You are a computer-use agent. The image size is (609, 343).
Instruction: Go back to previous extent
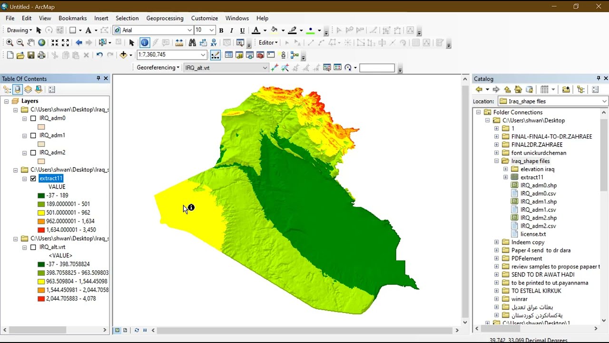pyautogui.click(x=79, y=42)
